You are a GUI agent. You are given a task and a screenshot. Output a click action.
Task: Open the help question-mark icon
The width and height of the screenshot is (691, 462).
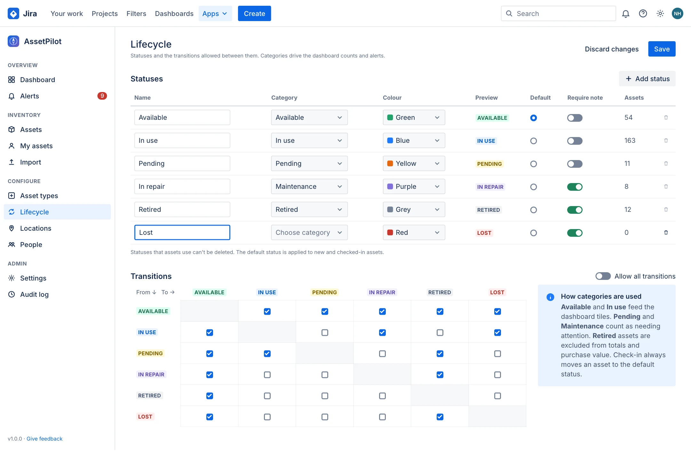[643, 13]
